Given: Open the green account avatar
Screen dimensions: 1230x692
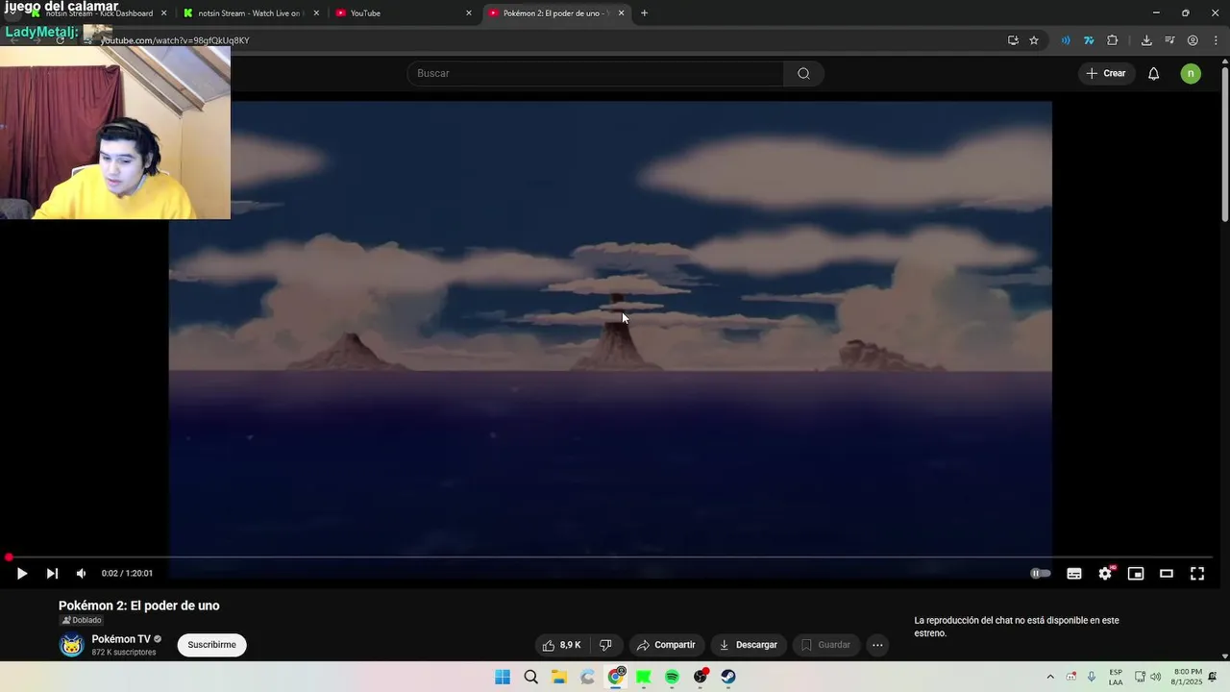Looking at the screenshot, I should [1191, 74].
